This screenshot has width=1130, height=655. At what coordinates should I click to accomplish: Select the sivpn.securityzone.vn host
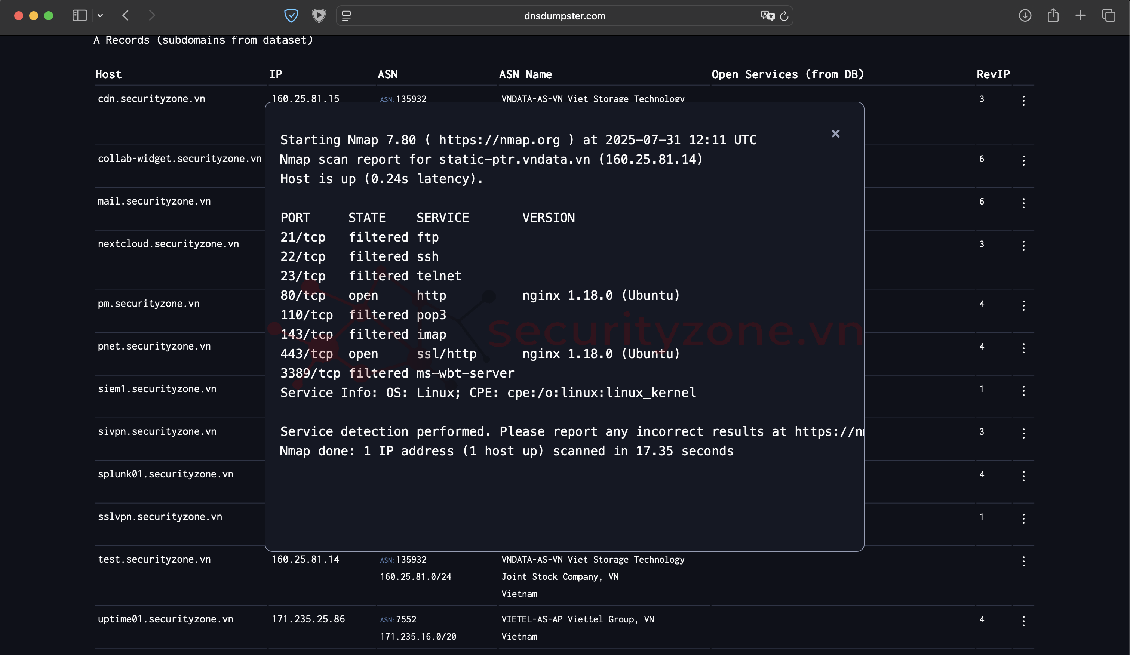point(157,431)
